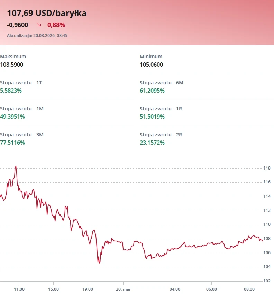Image resolution: width=274 pixels, height=300 pixels.
Task: Click the 15:00 time axis label
Action: (53, 289)
